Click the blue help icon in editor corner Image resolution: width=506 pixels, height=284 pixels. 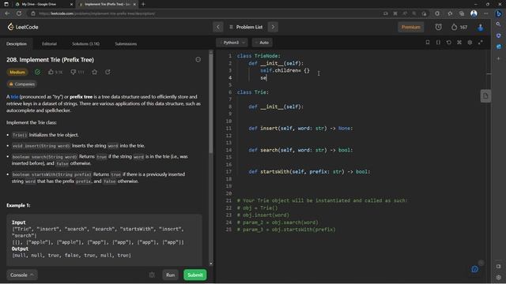[x=474, y=269]
